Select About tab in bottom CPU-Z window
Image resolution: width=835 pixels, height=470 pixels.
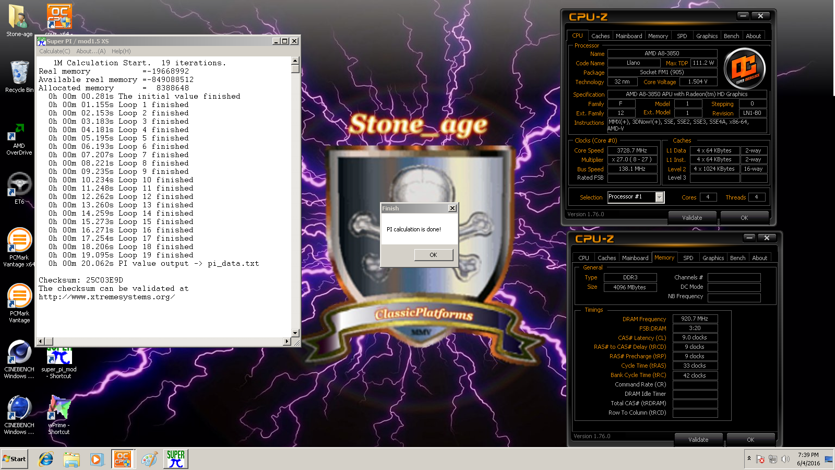[760, 258]
